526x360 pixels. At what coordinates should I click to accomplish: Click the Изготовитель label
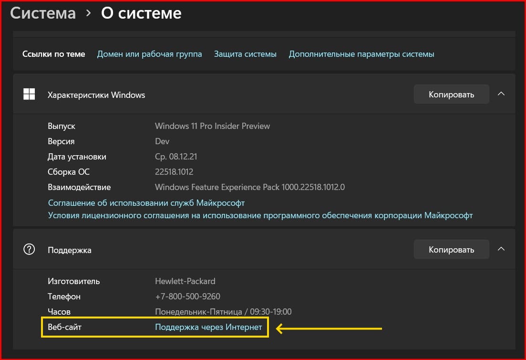74,281
